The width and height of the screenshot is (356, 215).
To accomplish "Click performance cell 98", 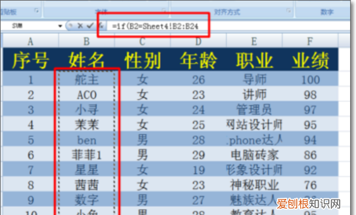I will pyautogui.click(x=310, y=94).
